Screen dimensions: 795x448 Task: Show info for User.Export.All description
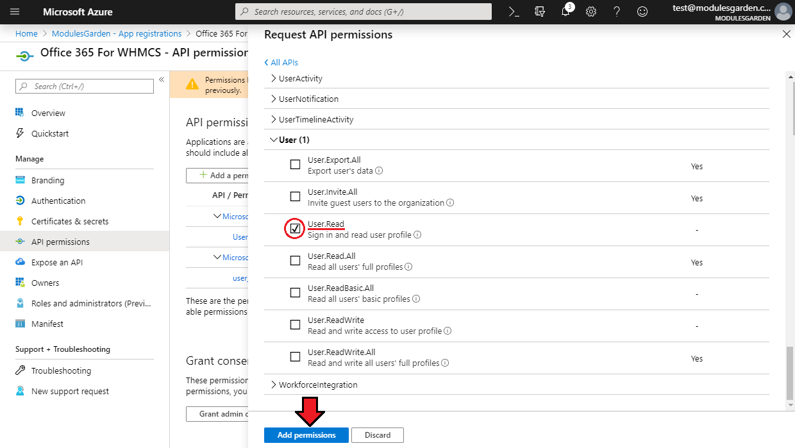(x=379, y=171)
